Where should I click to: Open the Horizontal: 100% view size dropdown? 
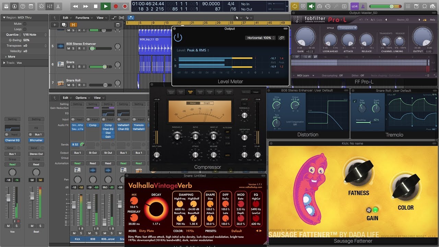click(x=261, y=38)
